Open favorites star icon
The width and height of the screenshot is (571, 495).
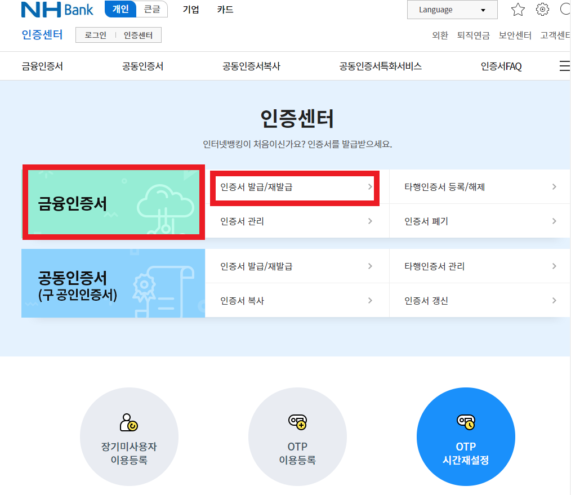(518, 10)
